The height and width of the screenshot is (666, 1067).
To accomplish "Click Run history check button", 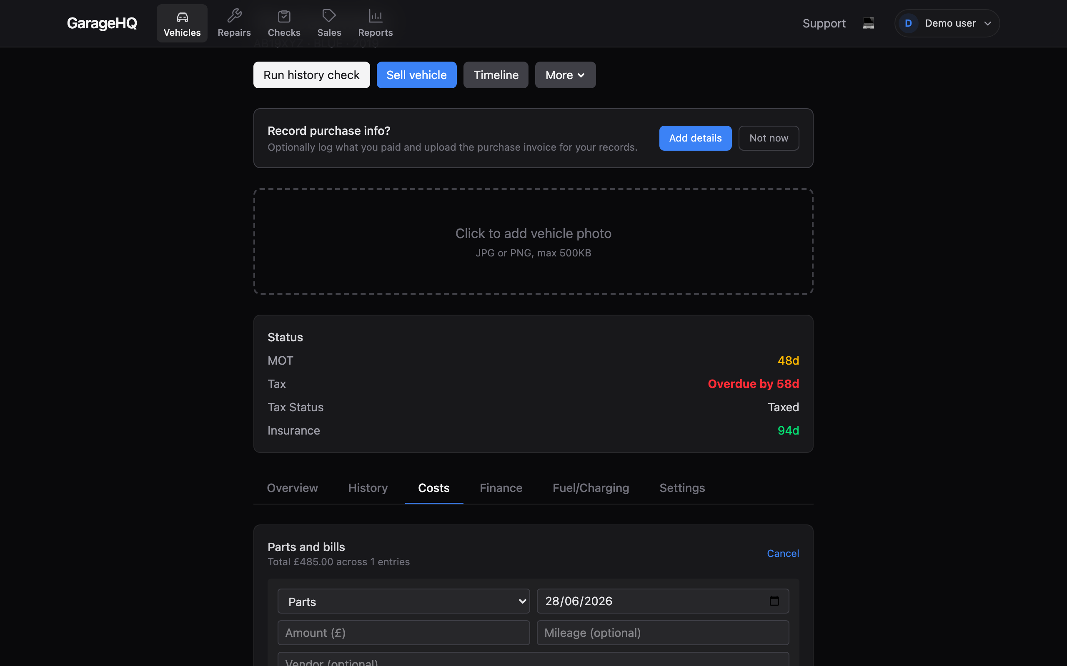I will pos(311,75).
